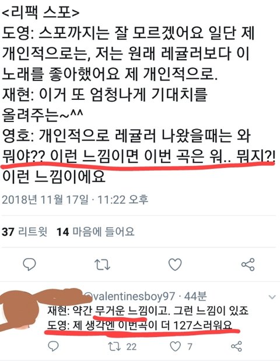
Task: Retweet the main tweet using the retweet icon
Action: 102,265
